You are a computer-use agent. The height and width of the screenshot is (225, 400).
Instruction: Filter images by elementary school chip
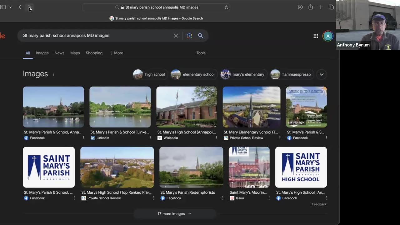193,74
